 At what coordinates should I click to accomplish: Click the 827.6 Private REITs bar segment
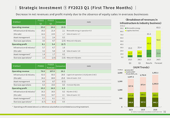click(131, 86)
